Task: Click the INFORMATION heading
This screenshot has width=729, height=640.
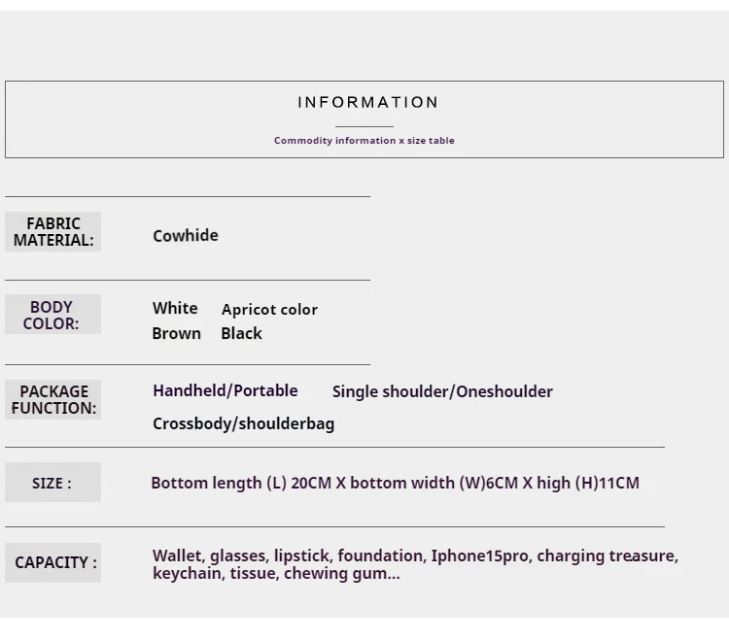Action: click(367, 102)
